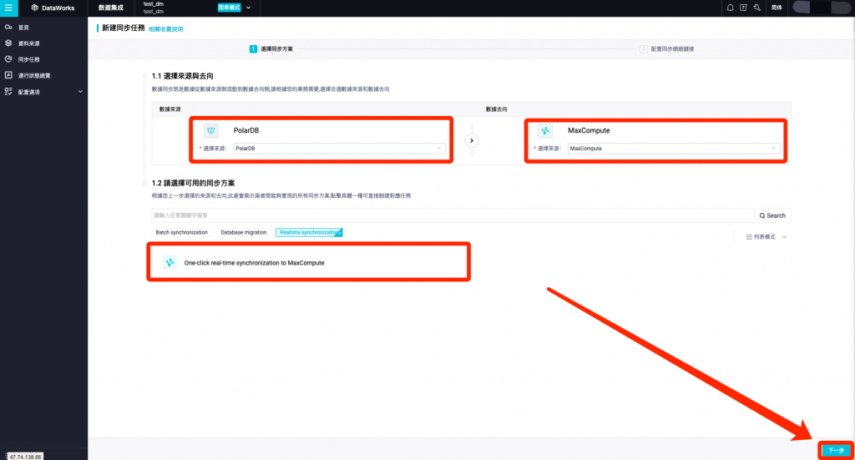The width and height of the screenshot is (855, 460).
Task: Click the 新建同步任務 page title
Action: pyautogui.click(x=124, y=28)
